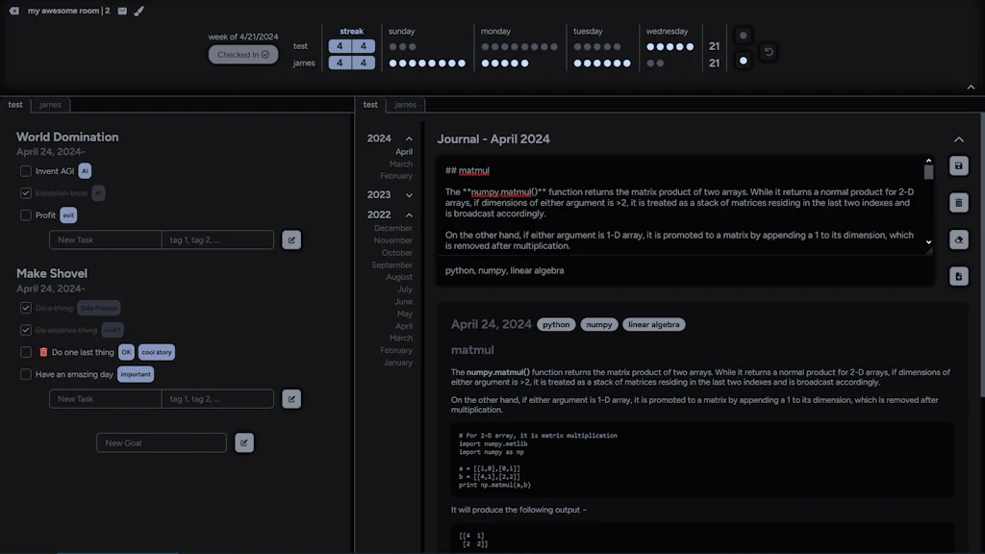This screenshot has width=985, height=554.
Task: Open the james tab in journal panel
Action: tap(406, 105)
